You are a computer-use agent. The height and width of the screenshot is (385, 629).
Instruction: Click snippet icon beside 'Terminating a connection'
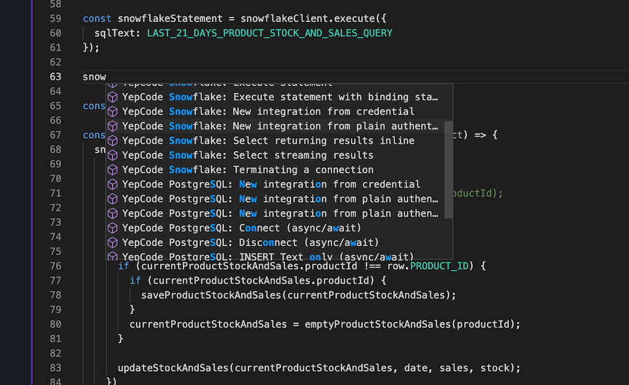tap(113, 170)
